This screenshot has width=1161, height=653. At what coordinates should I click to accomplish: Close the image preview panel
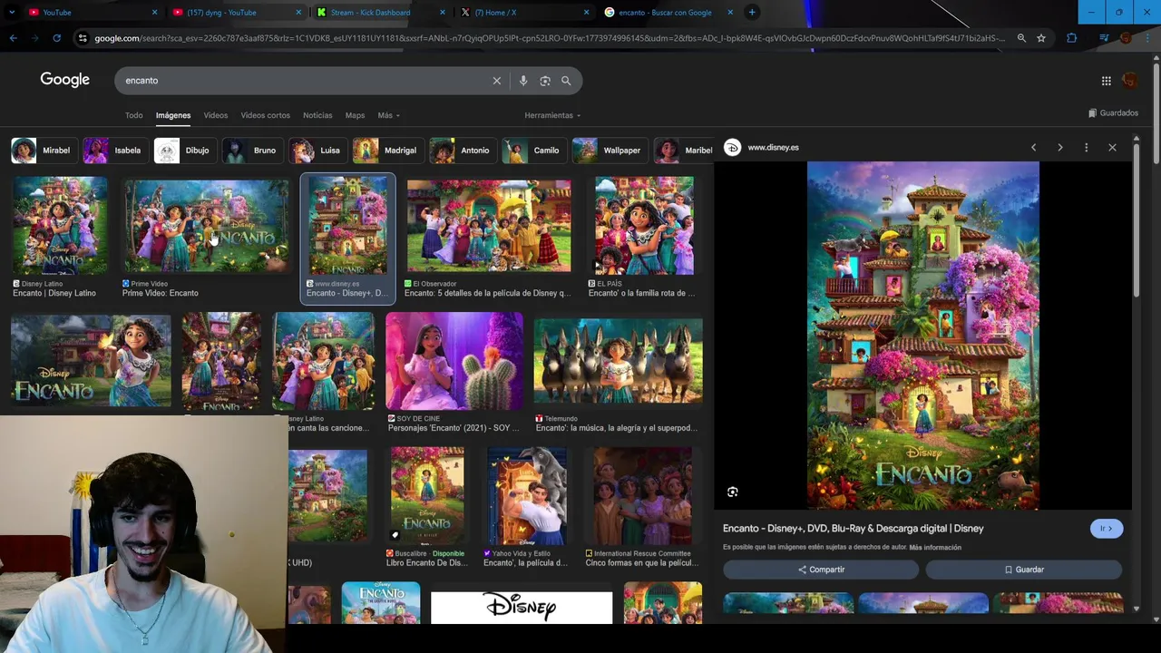1113,147
